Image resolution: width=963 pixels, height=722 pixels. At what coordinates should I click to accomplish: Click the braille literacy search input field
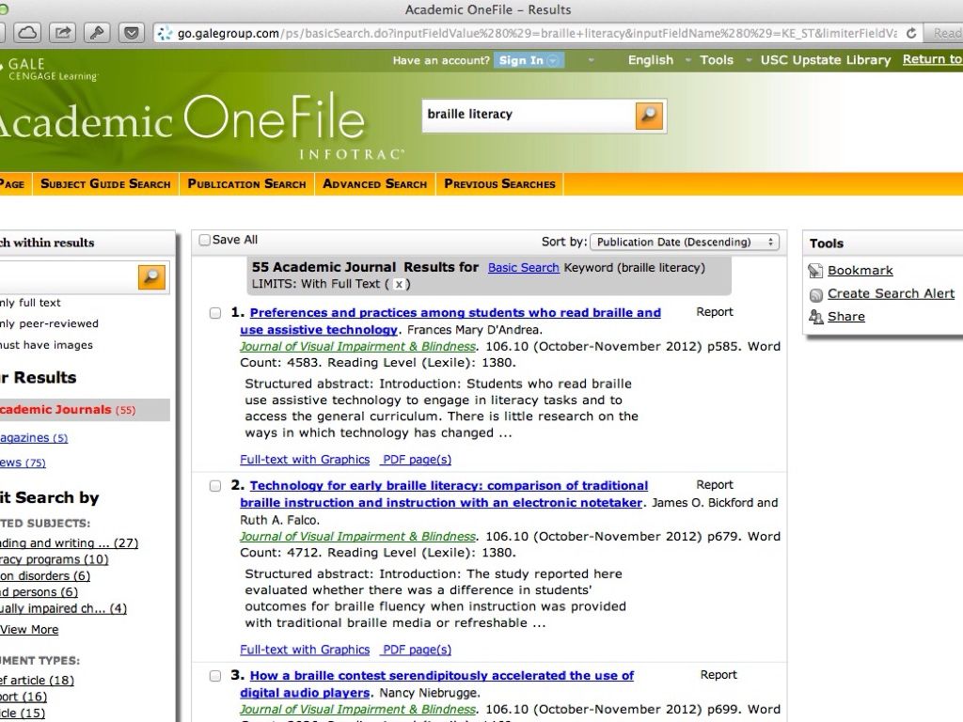(527, 115)
